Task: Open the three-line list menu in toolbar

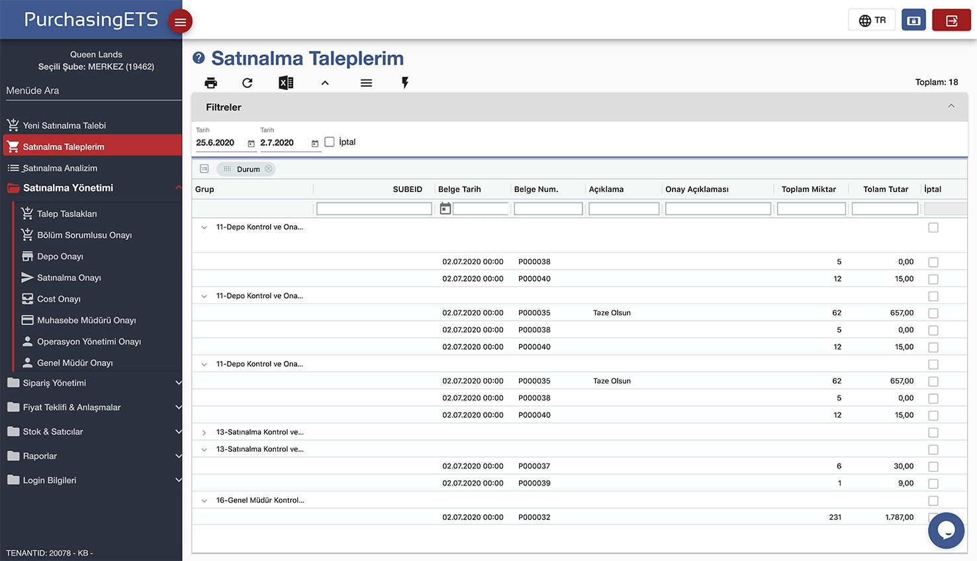Action: [x=366, y=83]
